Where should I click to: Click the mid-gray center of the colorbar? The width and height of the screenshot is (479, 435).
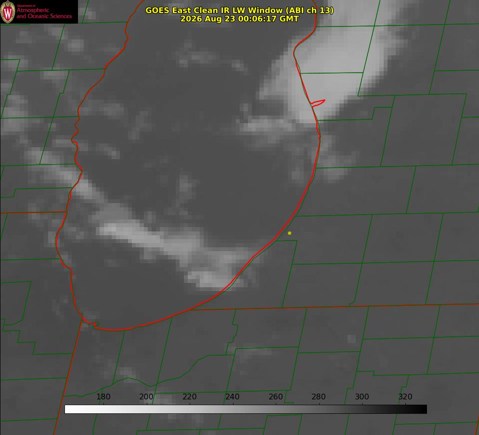(246, 409)
